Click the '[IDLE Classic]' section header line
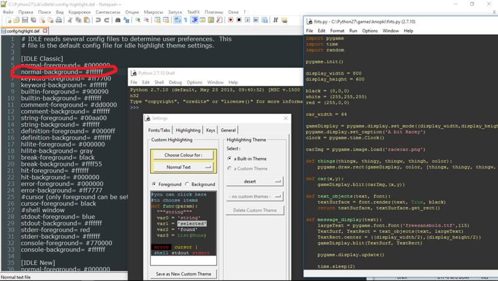 [x=42, y=58]
